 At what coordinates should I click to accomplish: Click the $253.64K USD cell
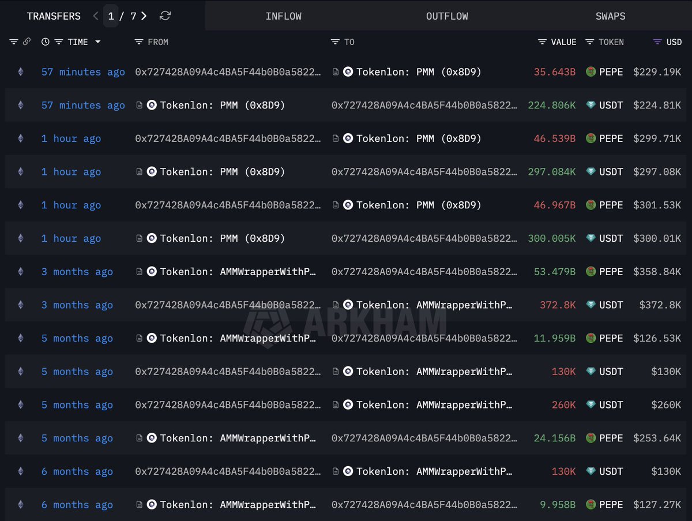pos(657,438)
